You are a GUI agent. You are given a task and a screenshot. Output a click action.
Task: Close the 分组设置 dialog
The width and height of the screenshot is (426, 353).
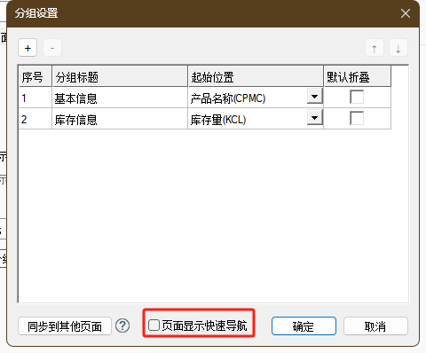tap(406, 13)
